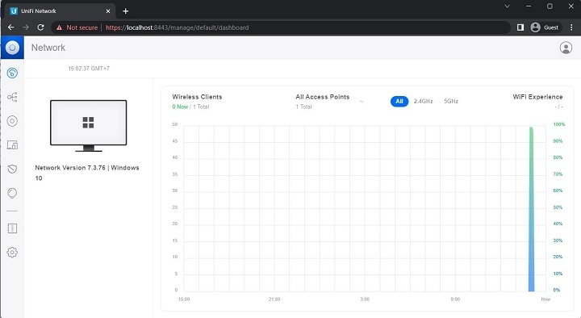Open the tab search chevron
Viewport: 581px width, 318px height.
508,6
